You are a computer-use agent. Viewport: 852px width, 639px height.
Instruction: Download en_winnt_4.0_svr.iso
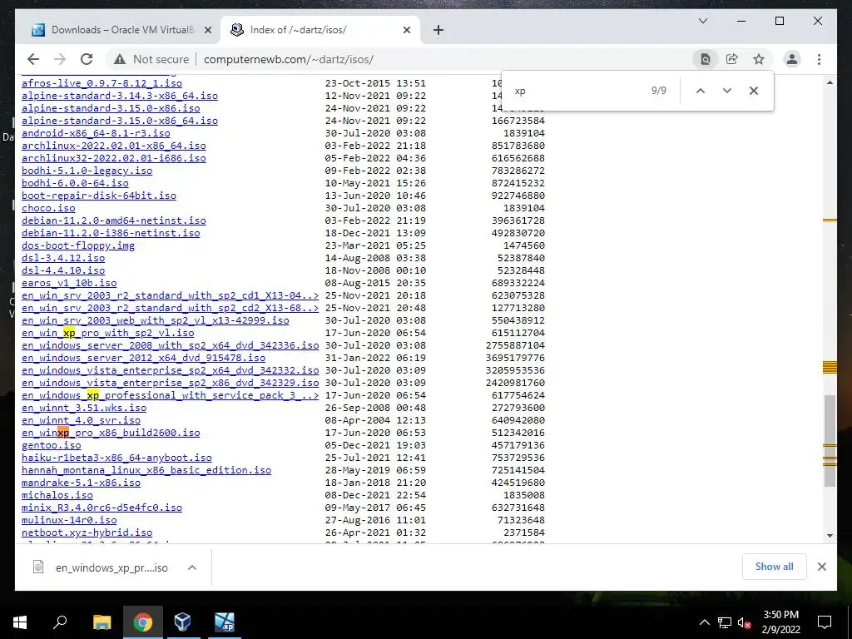(x=81, y=420)
